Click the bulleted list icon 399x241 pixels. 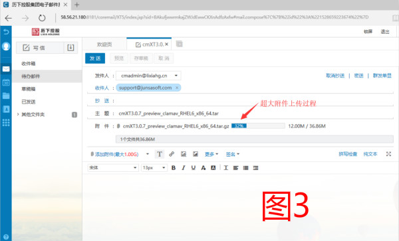coord(245,168)
